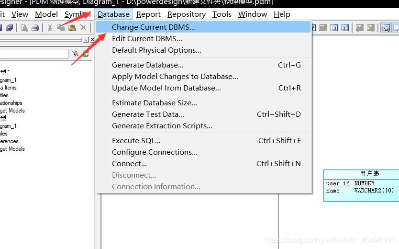Click the user_id column in 用户表
The width and height of the screenshot is (399, 249).
pyautogui.click(x=338, y=183)
